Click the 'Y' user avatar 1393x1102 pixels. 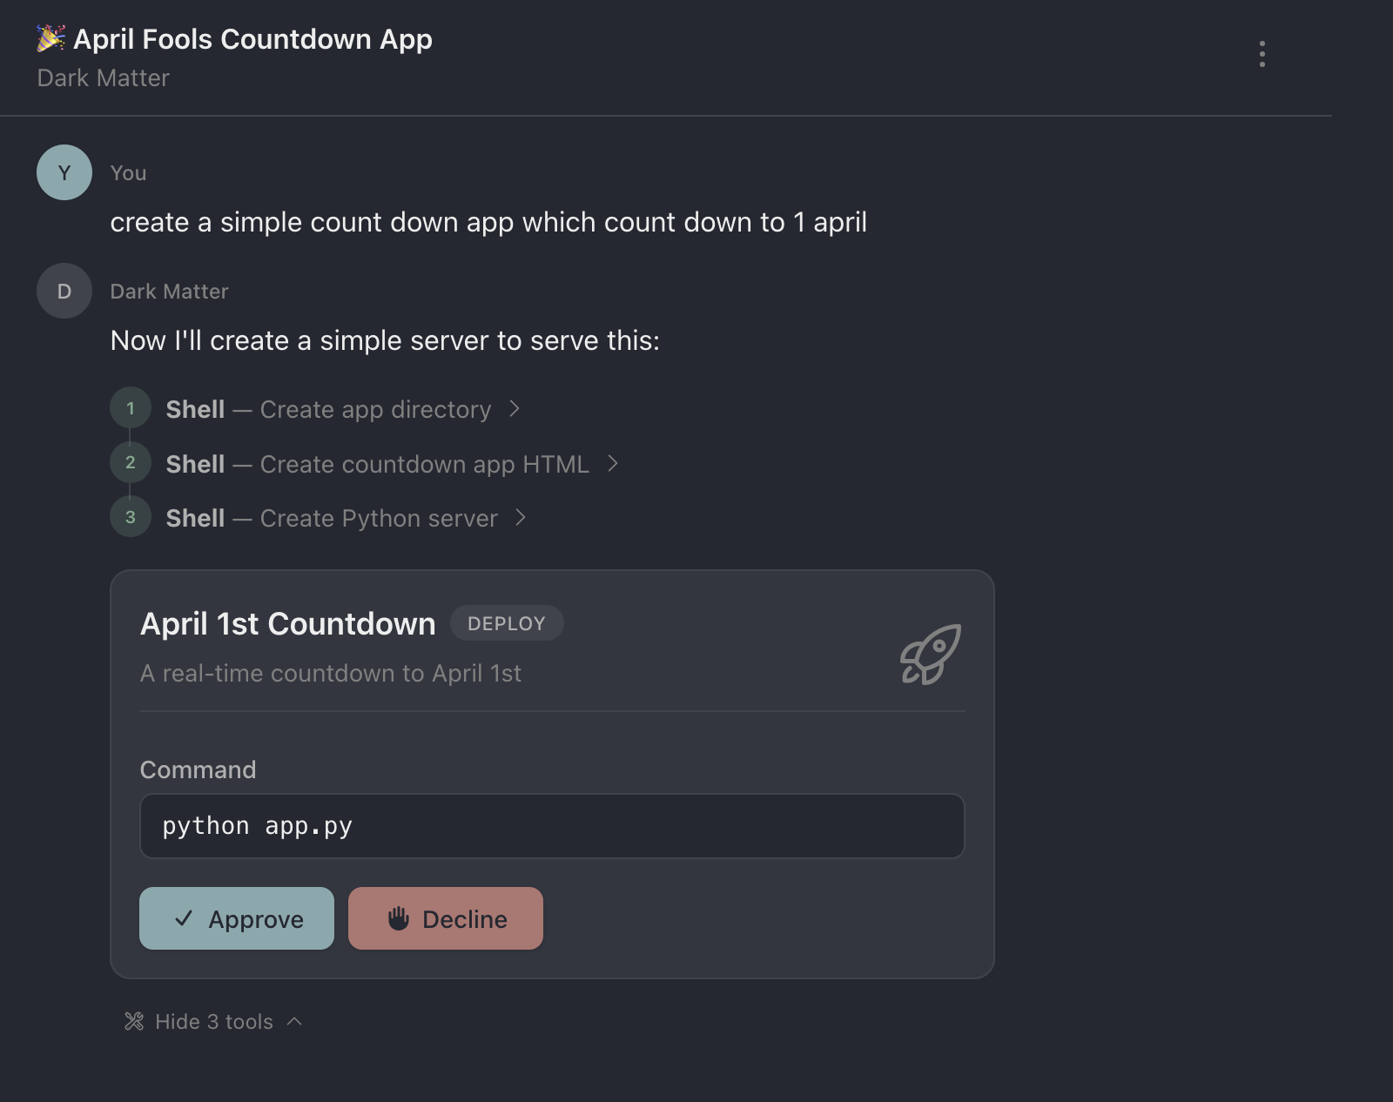(x=64, y=172)
